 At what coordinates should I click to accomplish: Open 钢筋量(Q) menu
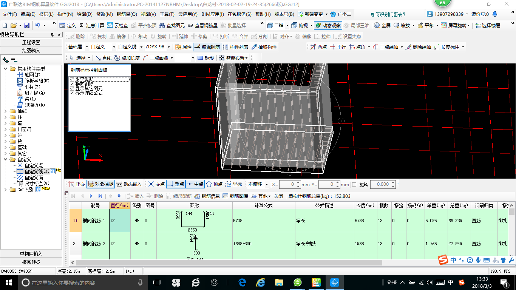[x=127, y=14]
